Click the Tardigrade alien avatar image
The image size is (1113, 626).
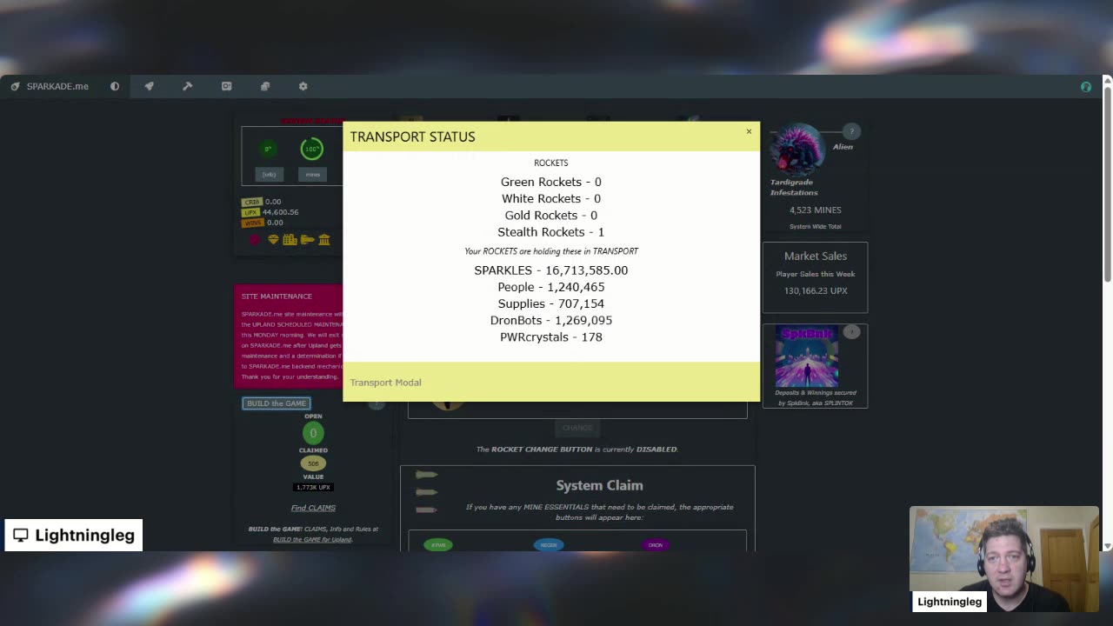[798, 151]
